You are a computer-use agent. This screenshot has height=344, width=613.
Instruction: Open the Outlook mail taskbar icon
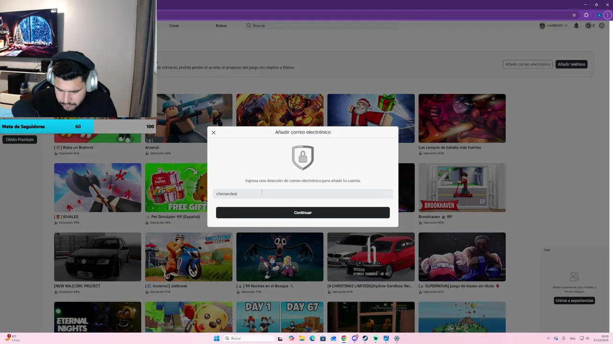point(333,338)
